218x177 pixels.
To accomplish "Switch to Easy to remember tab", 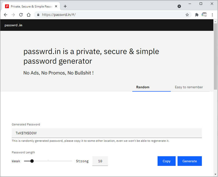I will coord(189,87).
